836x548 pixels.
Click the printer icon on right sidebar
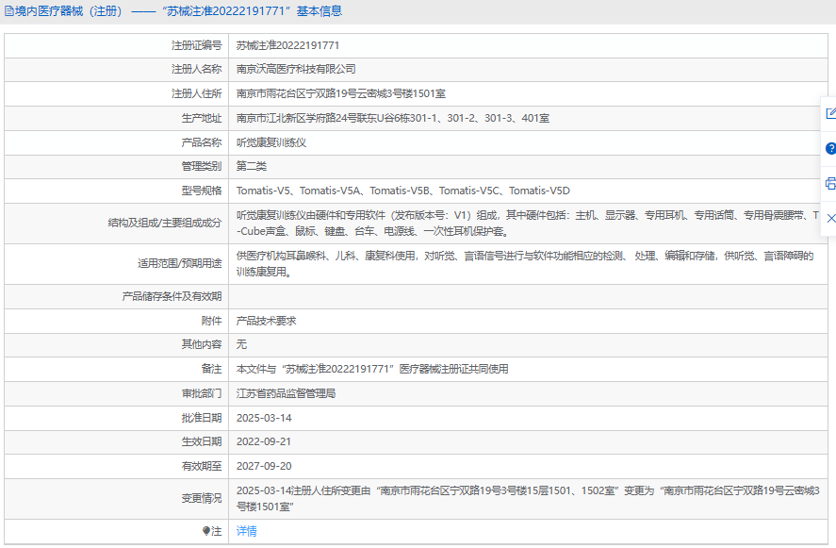(x=830, y=184)
